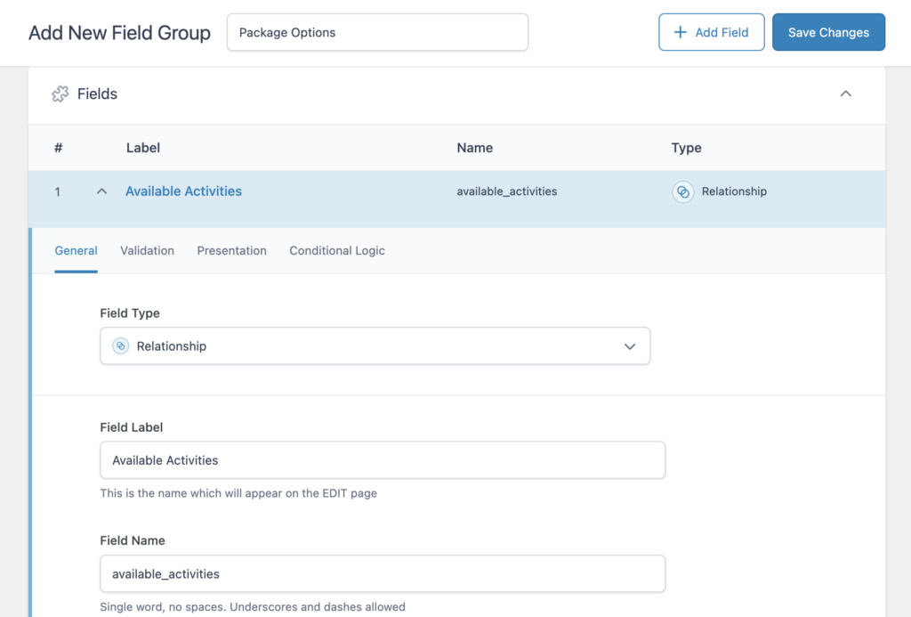The width and height of the screenshot is (911, 617).
Task: Open the Presentation tab
Action: [231, 250]
